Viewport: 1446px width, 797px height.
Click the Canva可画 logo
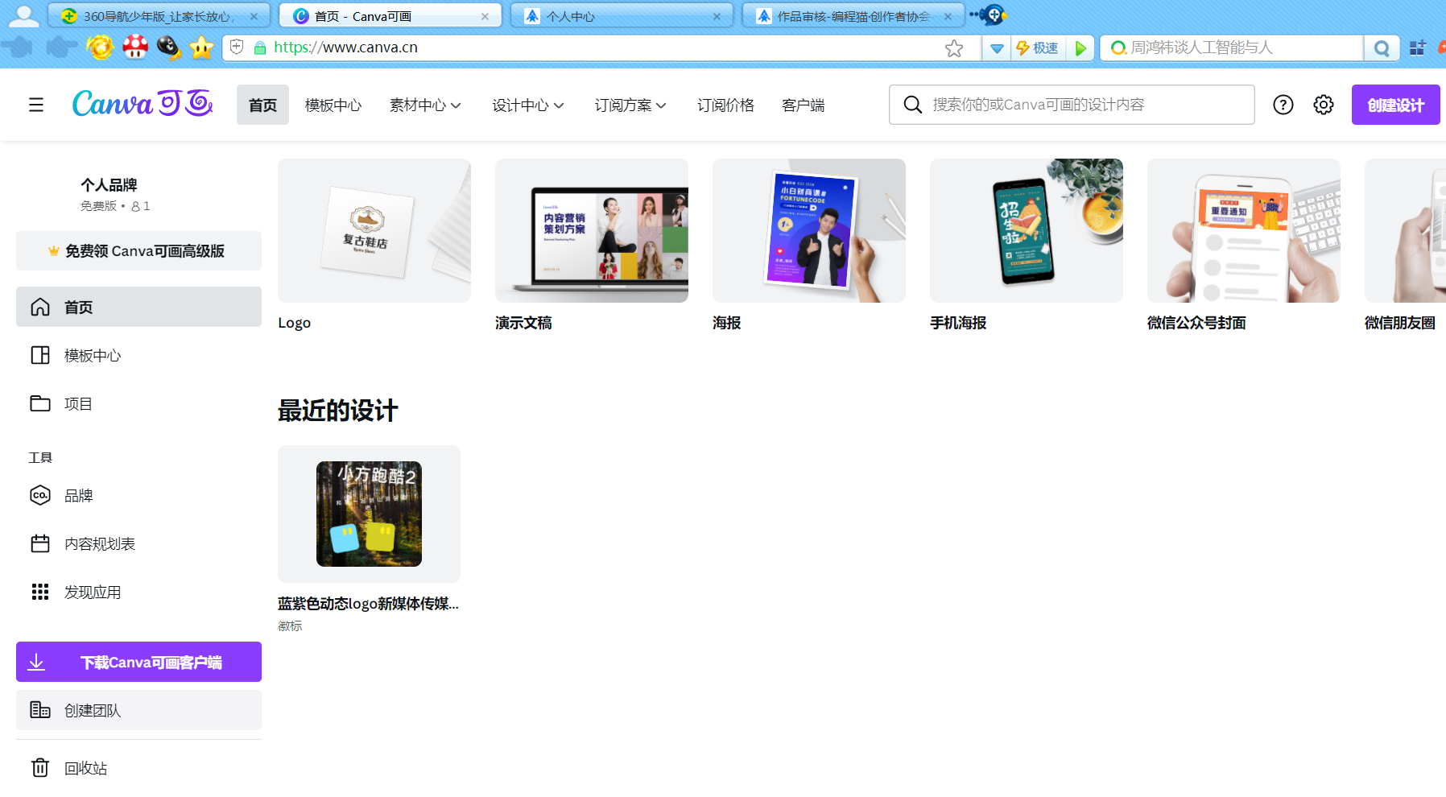pos(143,104)
